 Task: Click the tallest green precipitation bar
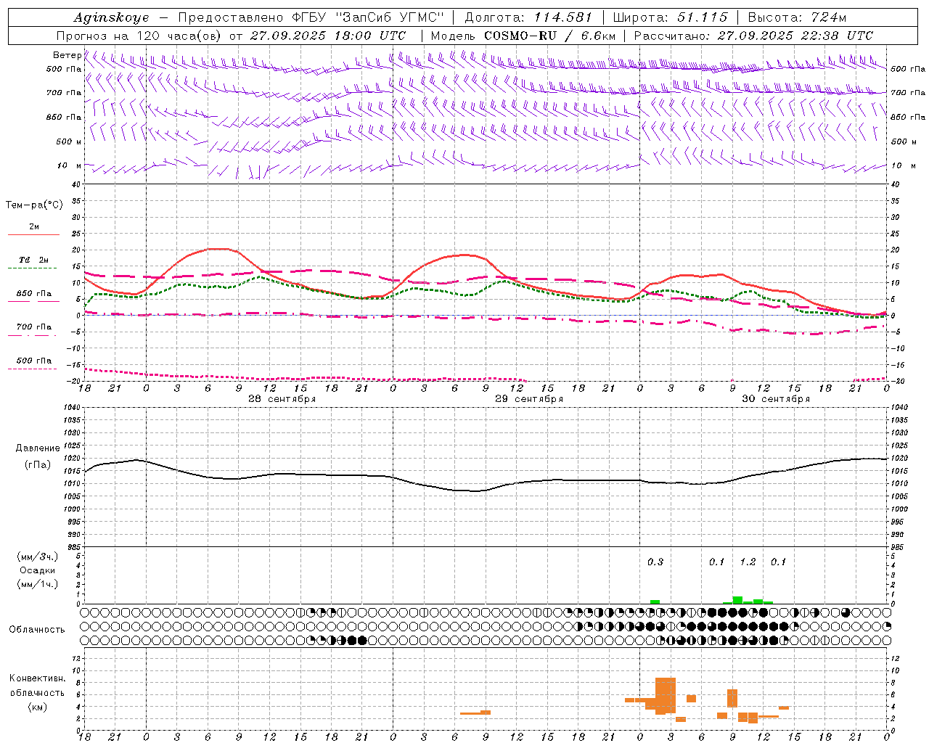pos(737,600)
